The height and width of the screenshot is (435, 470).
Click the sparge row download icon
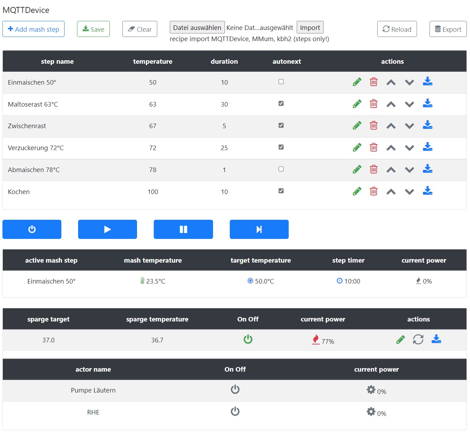click(x=436, y=339)
